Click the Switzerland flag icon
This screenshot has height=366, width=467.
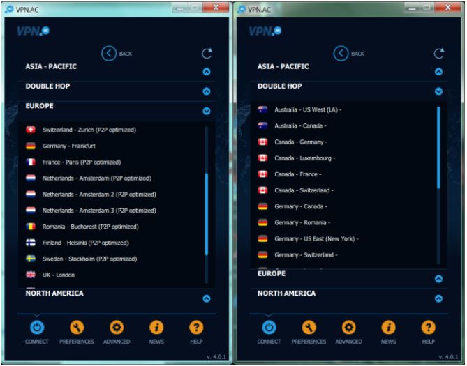(31, 130)
